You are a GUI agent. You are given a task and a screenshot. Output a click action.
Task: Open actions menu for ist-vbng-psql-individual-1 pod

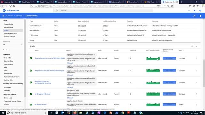click(x=197, y=94)
